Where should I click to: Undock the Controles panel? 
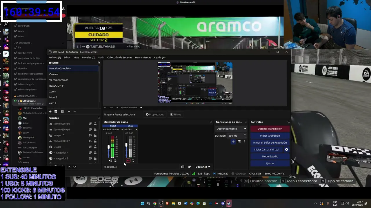point(288,122)
